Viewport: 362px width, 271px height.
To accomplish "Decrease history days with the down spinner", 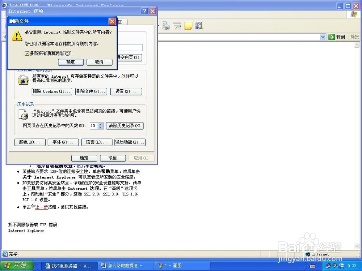I will click(100, 127).
